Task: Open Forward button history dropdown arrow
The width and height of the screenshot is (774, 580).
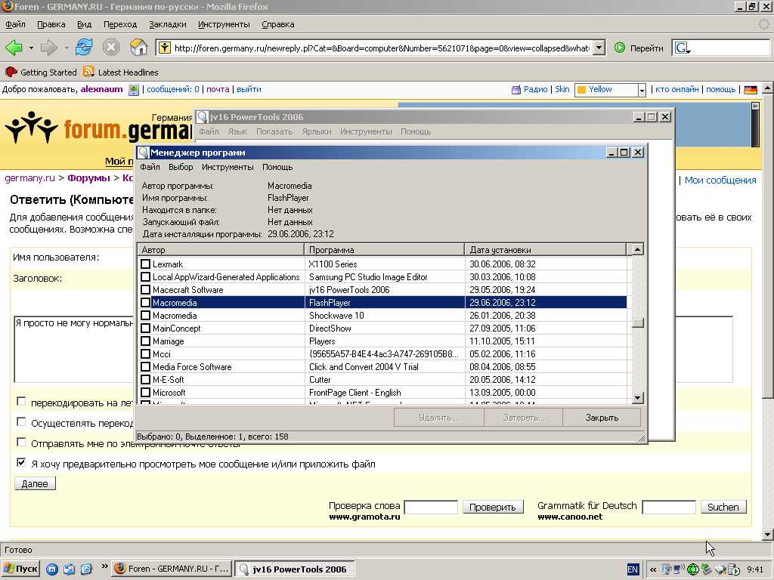Action: (66, 48)
